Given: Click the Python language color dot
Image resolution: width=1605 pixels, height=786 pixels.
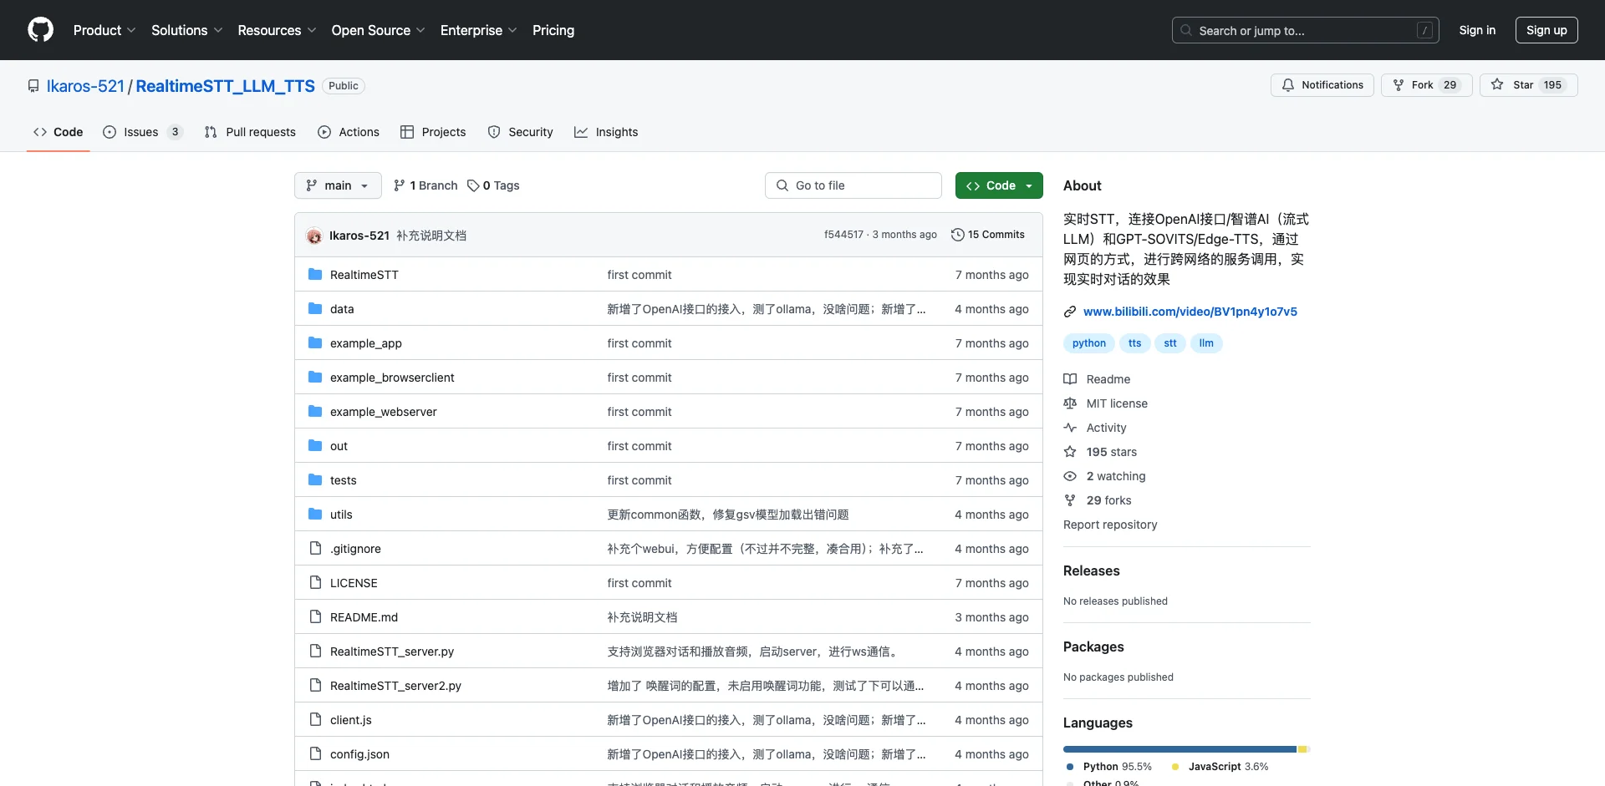Looking at the screenshot, I should pyautogui.click(x=1070, y=767).
